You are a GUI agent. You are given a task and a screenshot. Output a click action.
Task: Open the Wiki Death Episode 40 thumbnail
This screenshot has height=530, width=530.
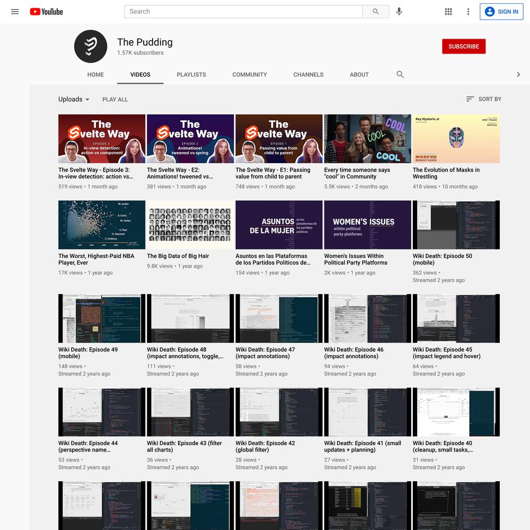click(x=456, y=412)
